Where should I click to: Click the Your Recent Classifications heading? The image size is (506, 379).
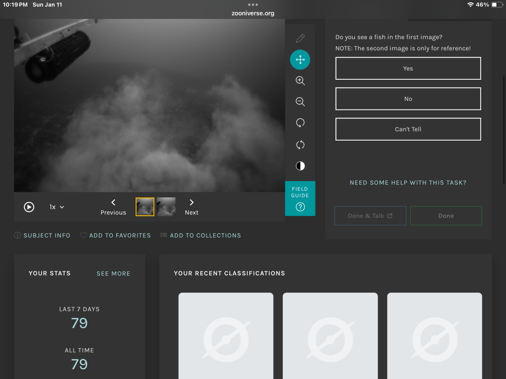(x=229, y=273)
